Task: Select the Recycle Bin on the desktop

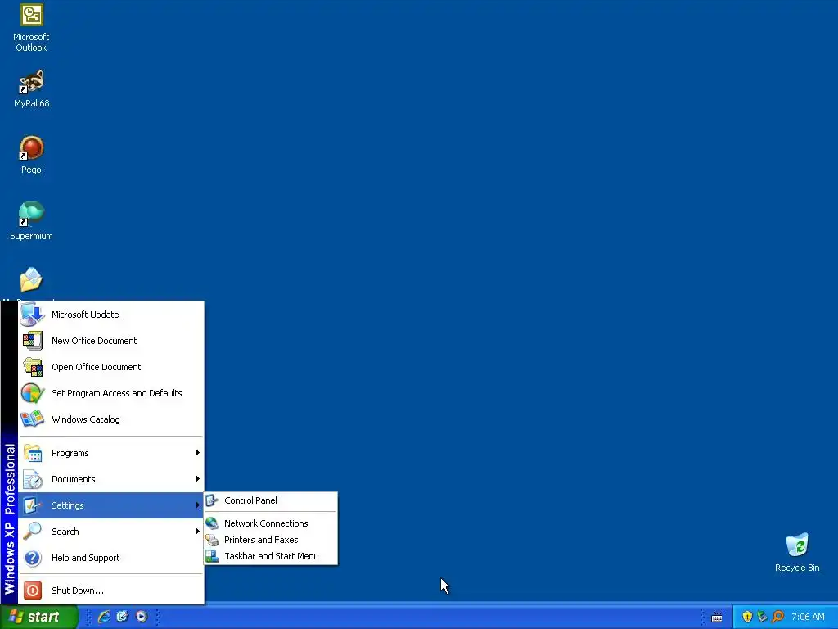Action: point(797,553)
